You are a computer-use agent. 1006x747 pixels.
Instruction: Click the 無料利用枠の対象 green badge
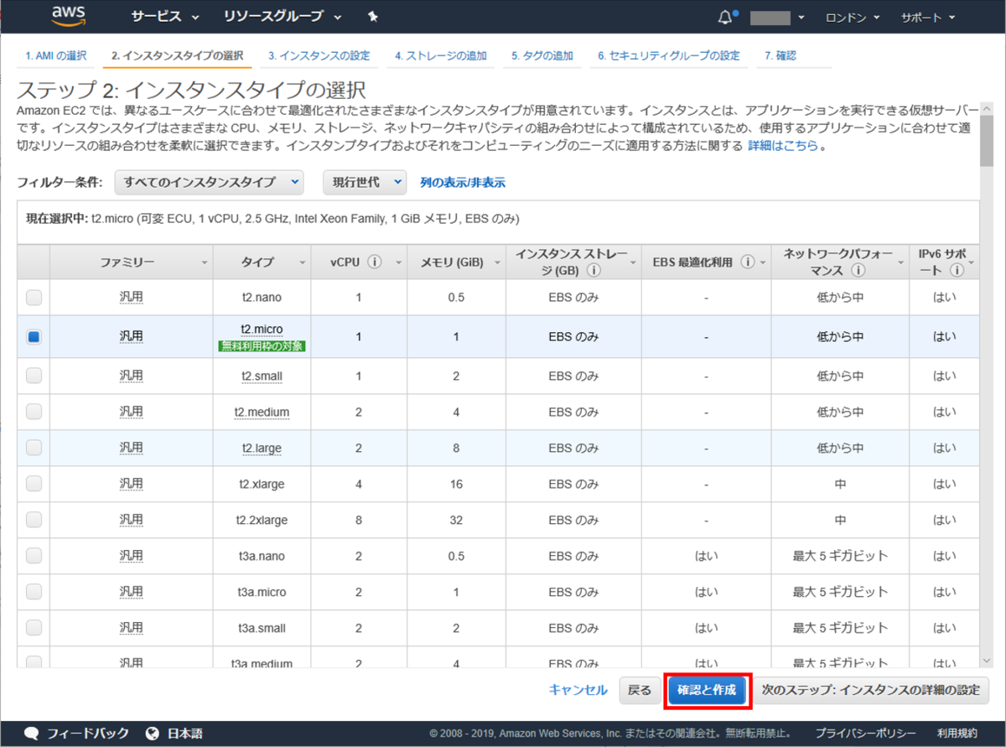click(x=262, y=345)
